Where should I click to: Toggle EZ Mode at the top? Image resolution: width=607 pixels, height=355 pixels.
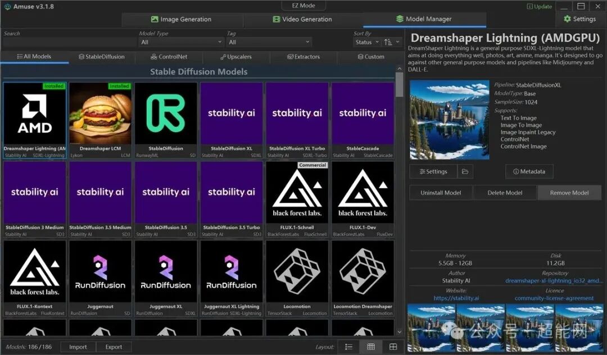click(304, 6)
